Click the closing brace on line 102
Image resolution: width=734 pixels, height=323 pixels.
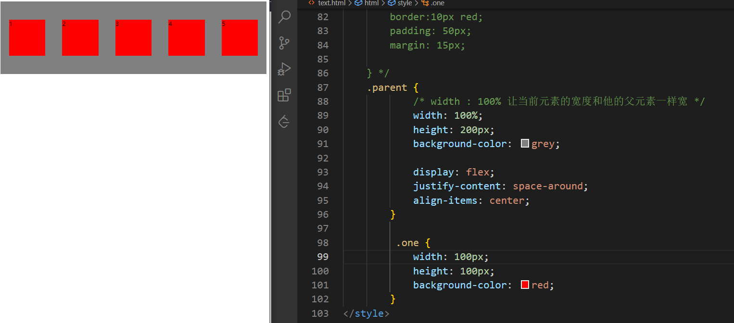pyautogui.click(x=393, y=299)
